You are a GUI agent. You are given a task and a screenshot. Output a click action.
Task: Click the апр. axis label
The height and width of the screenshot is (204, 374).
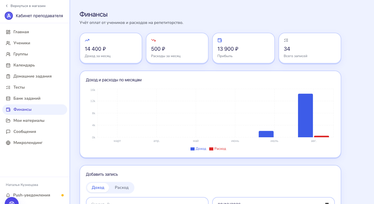click(x=157, y=141)
